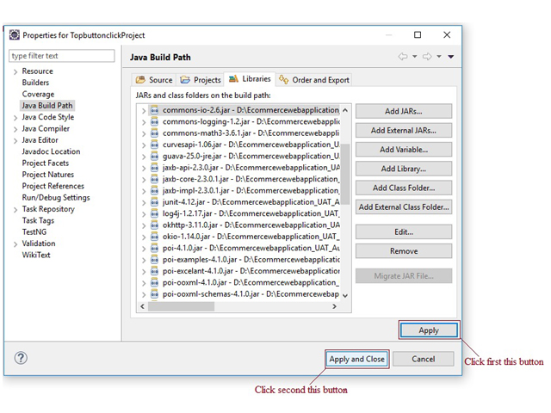The width and height of the screenshot is (551, 413).
Task: Click the Add JARs... button
Action: click(404, 111)
